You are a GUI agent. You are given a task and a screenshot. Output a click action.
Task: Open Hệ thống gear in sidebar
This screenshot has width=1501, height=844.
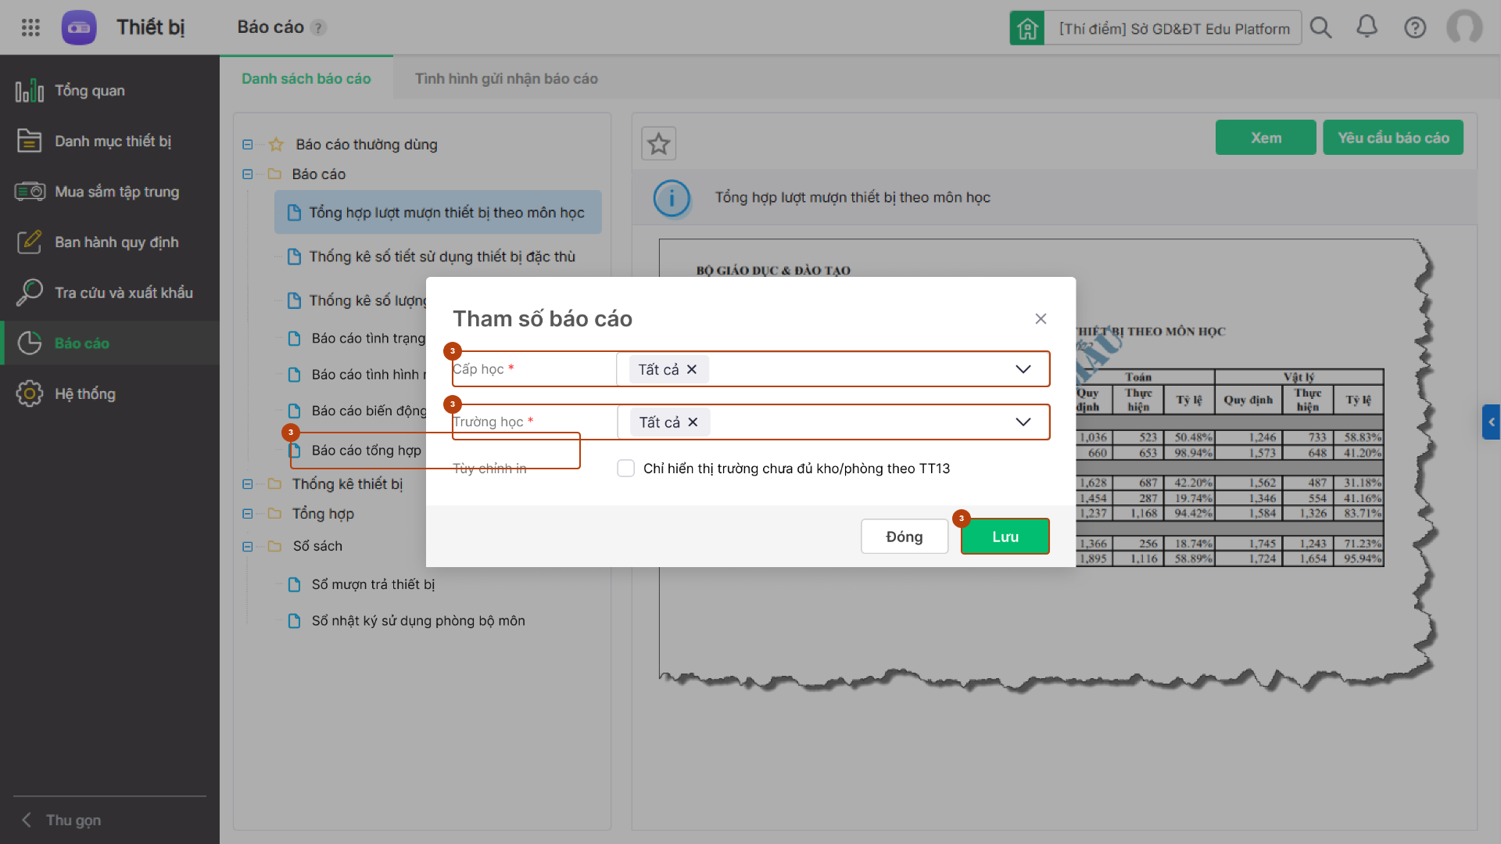[30, 393]
